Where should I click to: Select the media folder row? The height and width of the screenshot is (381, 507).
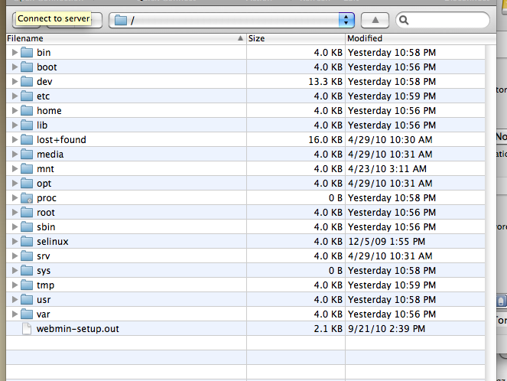pyautogui.click(x=153, y=155)
